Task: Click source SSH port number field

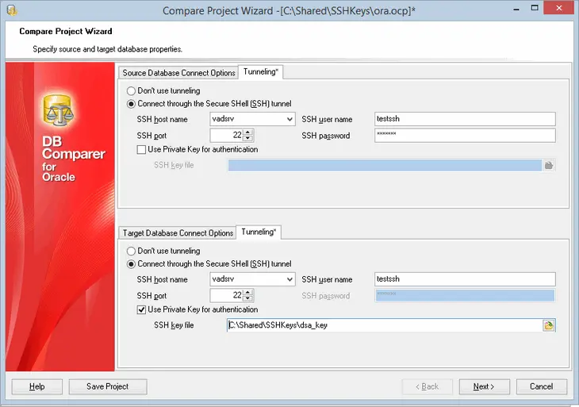Action: (x=227, y=135)
